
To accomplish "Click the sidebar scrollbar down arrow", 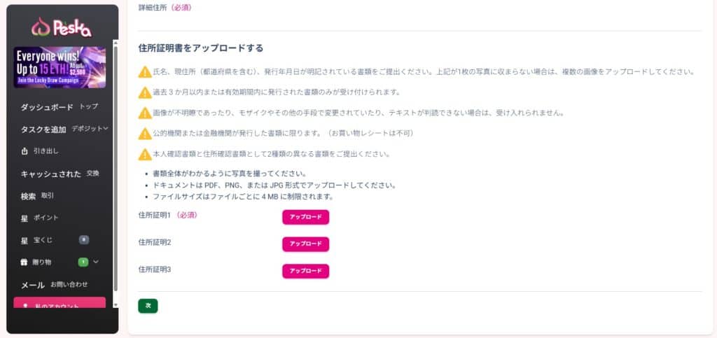I will 116,304.
